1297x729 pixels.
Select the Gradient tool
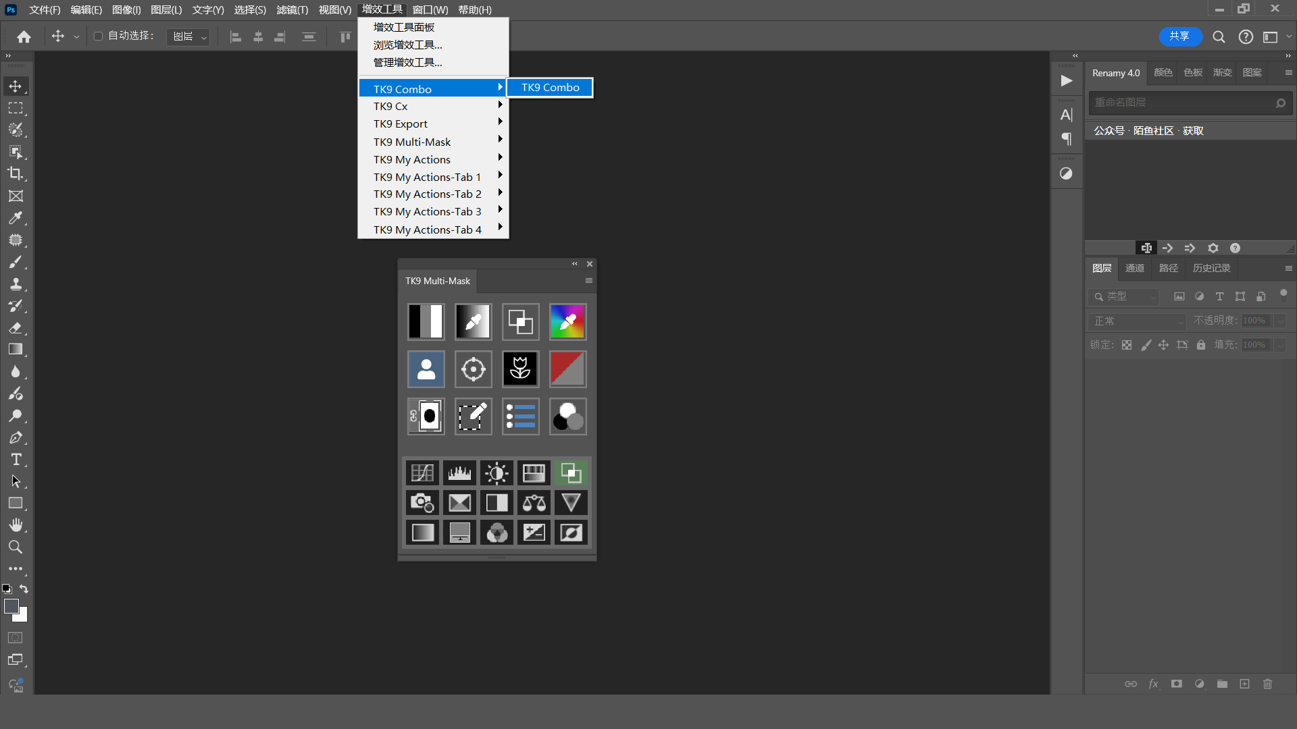coord(16,350)
